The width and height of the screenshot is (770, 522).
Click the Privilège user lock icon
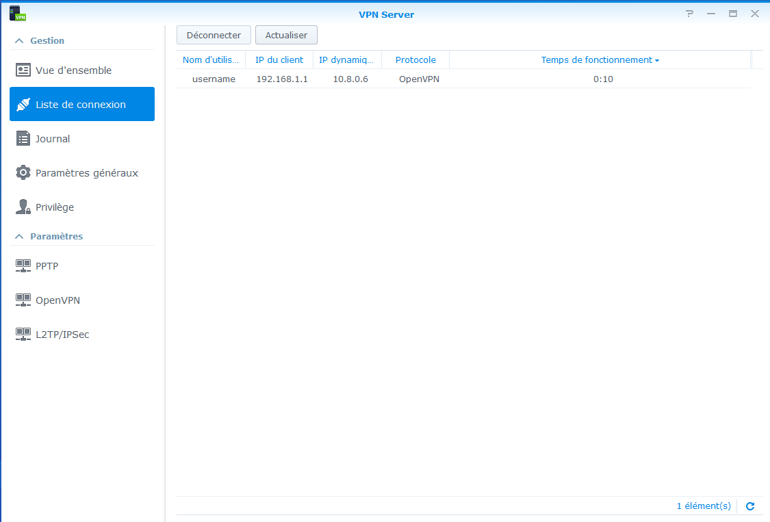pyautogui.click(x=23, y=207)
